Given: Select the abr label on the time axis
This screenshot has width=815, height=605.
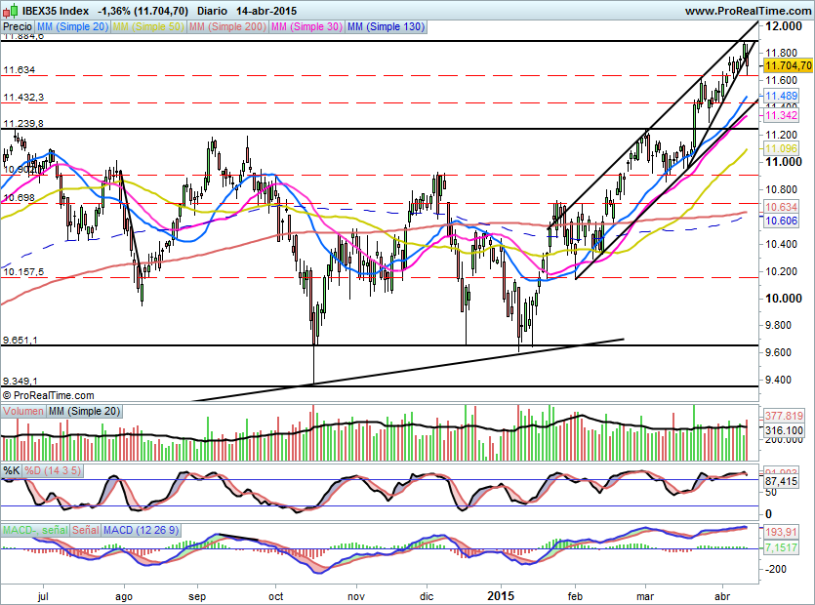Looking at the screenshot, I should tap(721, 595).
